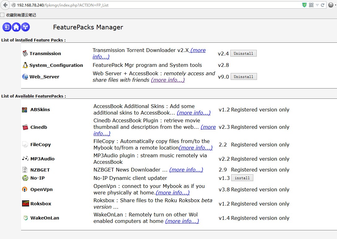Click 'No-IP Dynamic client updater' description

tap(130, 178)
